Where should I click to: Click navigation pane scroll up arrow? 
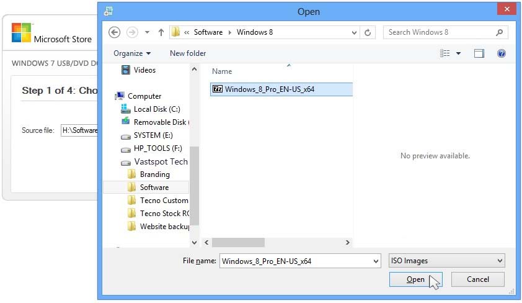195,70
